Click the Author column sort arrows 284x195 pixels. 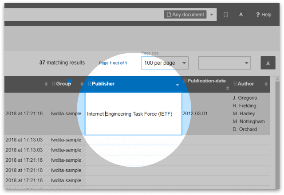tap(266, 84)
